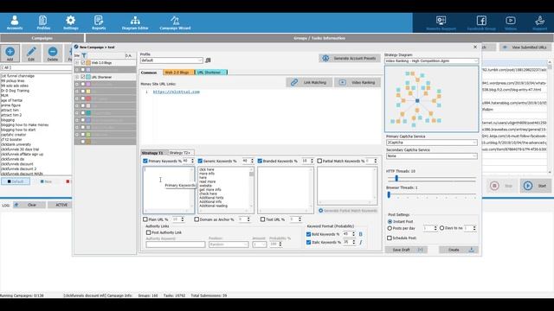Open the campaigns All filter dropdown
This screenshot has height=311, width=554.
click(36, 67)
